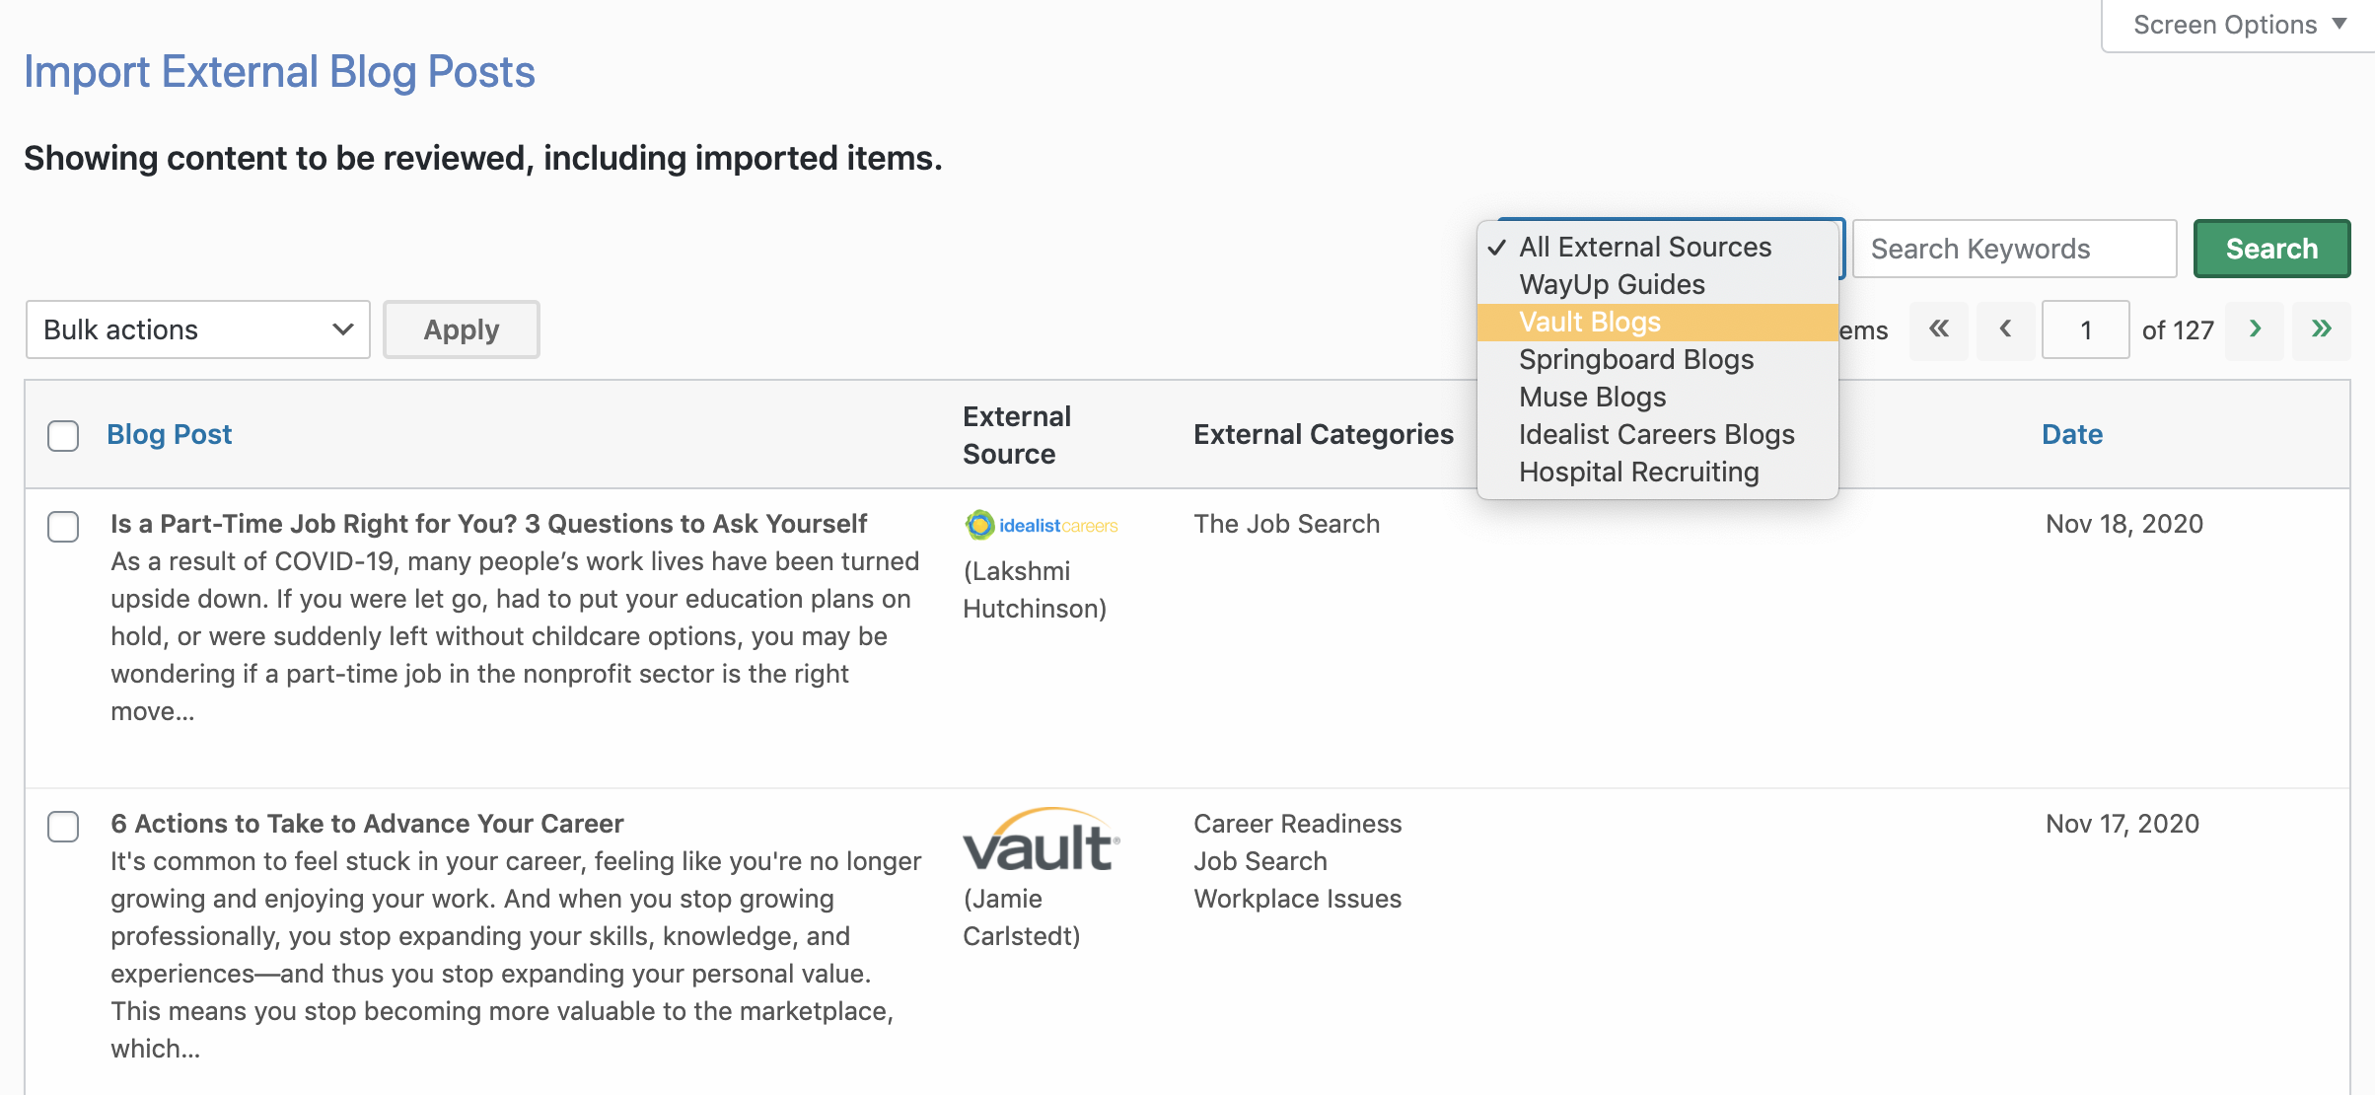This screenshot has height=1095, width=2375.
Task: Go to the first page arrow
Action: pyautogui.click(x=1938, y=329)
